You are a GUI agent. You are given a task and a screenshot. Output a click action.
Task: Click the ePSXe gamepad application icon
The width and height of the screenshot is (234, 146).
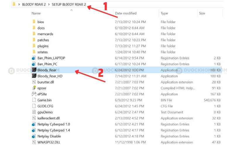(34, 94)
